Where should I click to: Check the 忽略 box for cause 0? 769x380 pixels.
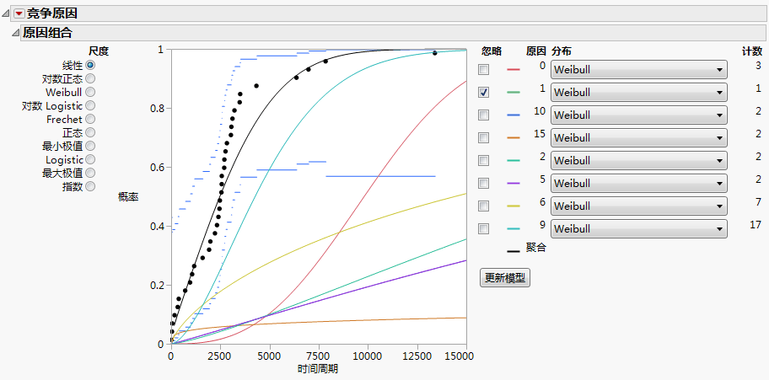[483, 70]
